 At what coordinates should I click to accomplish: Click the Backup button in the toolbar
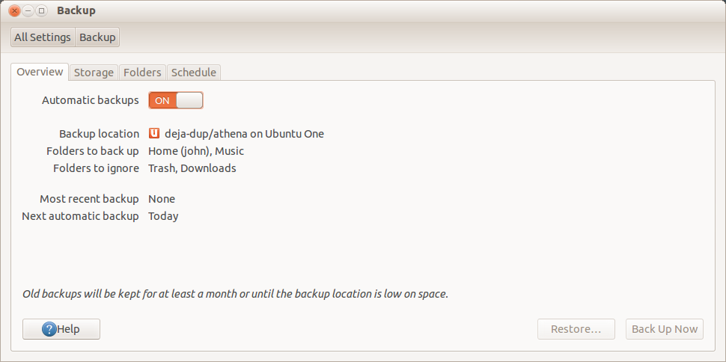[x=97, y=37]
